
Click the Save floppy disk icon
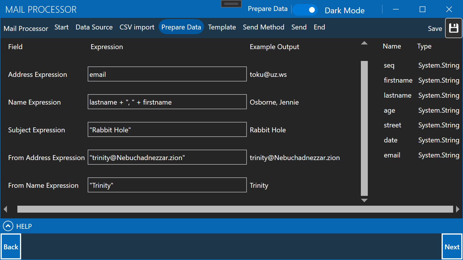point(453,28)
